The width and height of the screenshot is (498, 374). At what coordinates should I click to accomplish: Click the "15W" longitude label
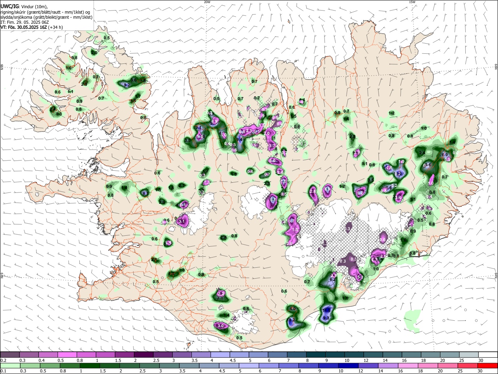coord(412,2)
